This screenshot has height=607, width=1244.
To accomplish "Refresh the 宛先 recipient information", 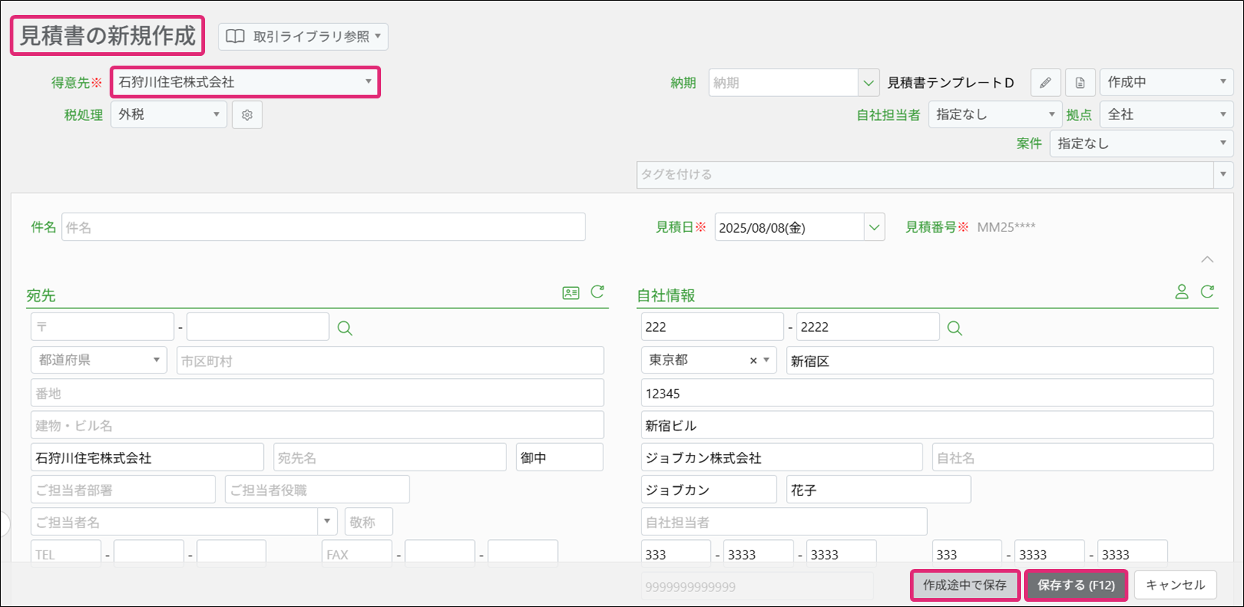I will click(597, 292).
